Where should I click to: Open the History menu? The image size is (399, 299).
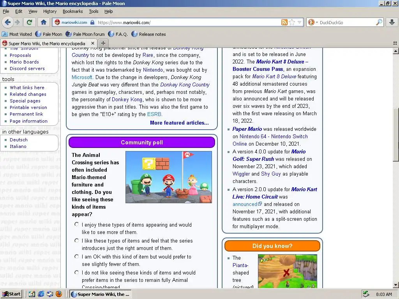(x=49, y=11)
